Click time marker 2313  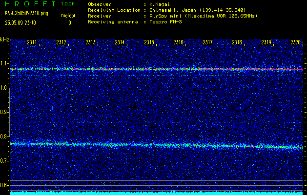(90, 42)
